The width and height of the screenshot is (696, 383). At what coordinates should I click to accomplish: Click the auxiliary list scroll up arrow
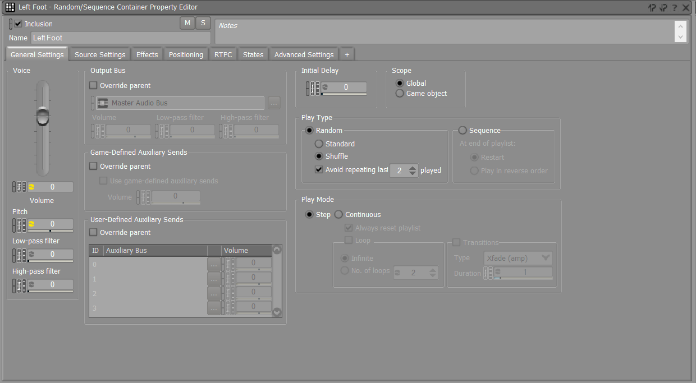[x=276, y=250]
